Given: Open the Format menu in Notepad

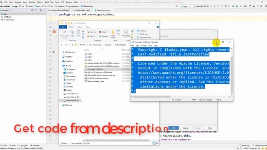Looking at the screenshot, I should point(144,46).
